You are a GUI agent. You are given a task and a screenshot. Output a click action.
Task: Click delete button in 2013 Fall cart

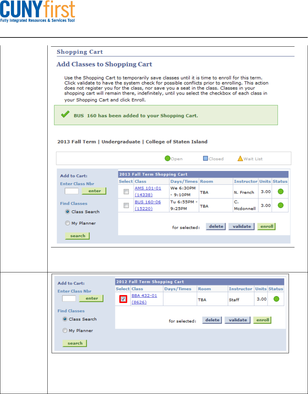coord(216,226)
